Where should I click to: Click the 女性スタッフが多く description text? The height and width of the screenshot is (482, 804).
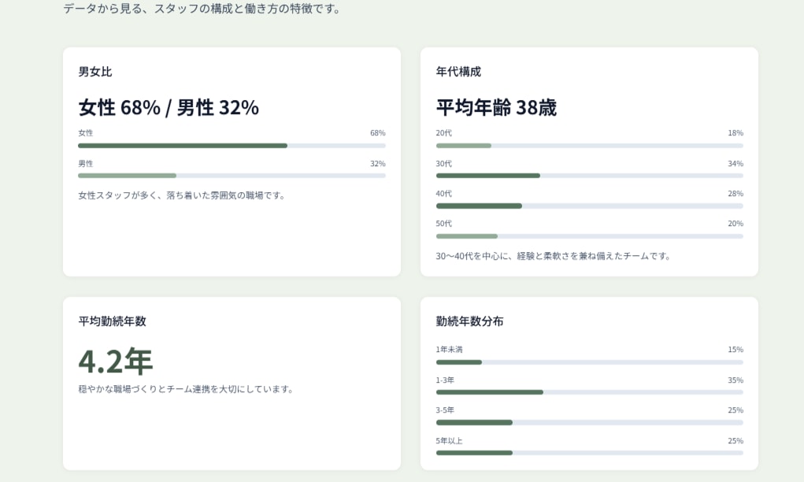click(182, 195)
